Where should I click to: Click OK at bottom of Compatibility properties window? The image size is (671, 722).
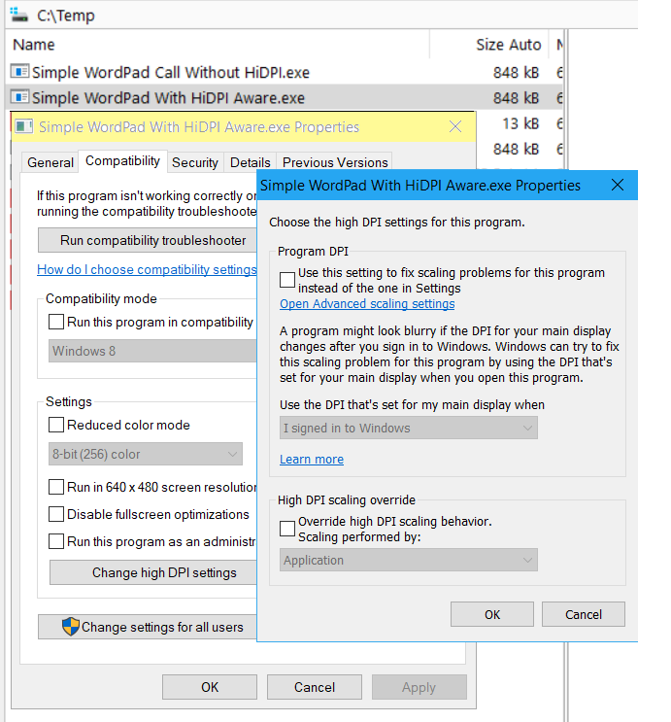click(x=210, y=687)
